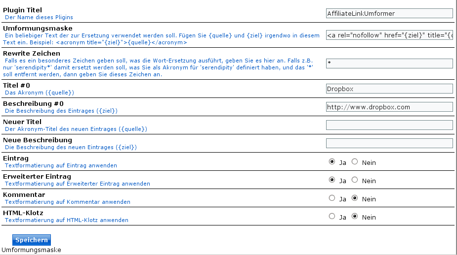This screenshot has height=255, width=457.
Task: Enable Ja for Kommentar
Action: [x=332, y=198]
